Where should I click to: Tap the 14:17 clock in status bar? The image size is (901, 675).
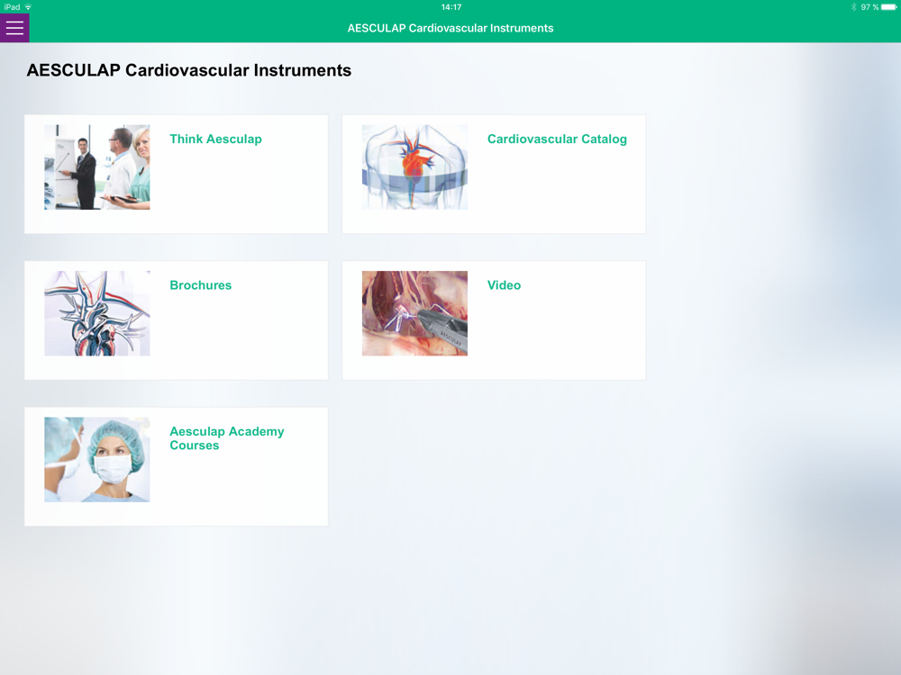click(x=451, y=7)
